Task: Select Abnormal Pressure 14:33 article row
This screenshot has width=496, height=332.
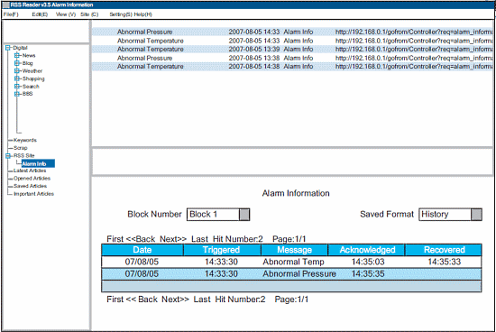Action: pos(292,32)
